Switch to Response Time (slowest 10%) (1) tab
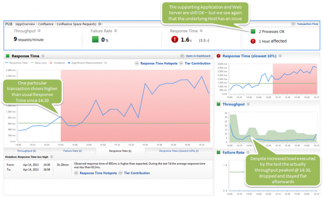This screenshot has height=198, width=323. pos(179,151)
